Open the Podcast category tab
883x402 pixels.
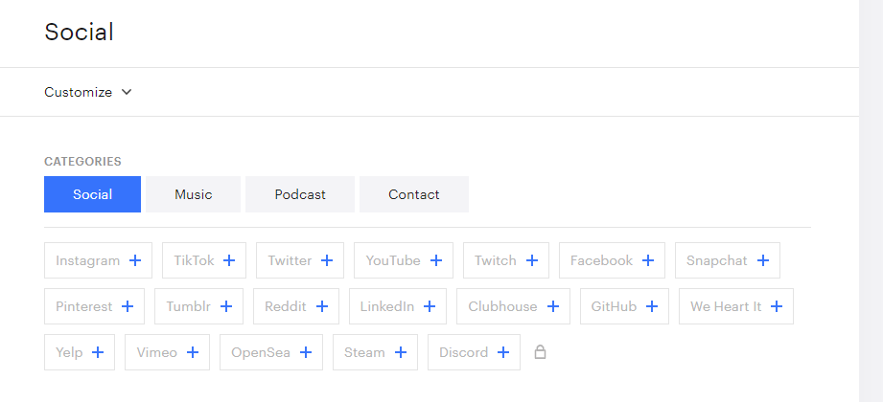coord(300,194)
